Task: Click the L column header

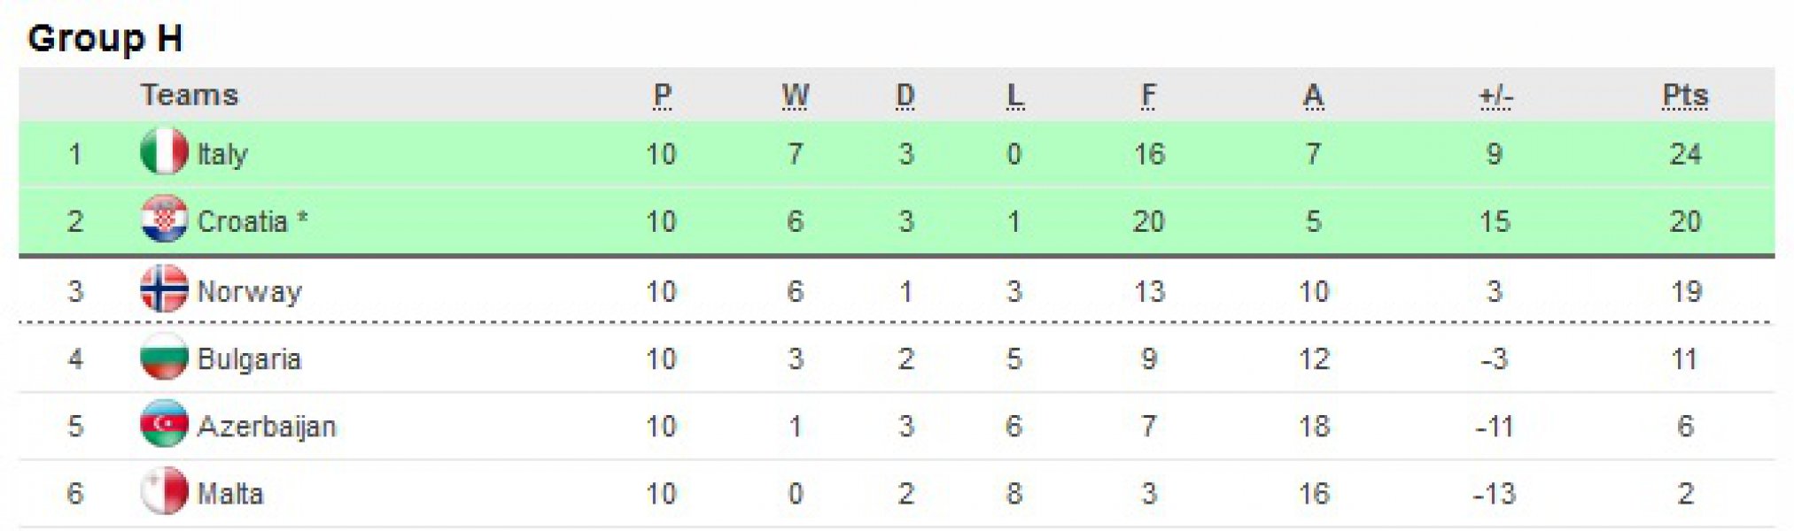Action: click(1014, 95)
